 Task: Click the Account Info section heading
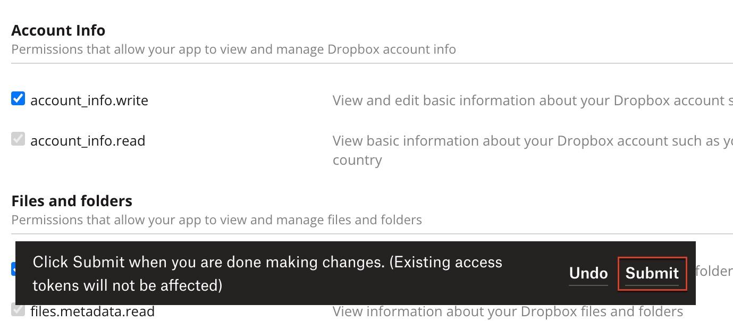click(x=58, y=30)
